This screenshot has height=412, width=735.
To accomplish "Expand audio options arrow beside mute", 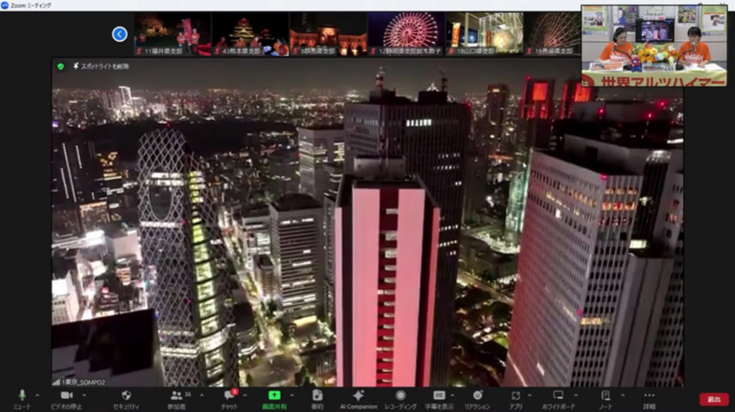I will (39, 394).
